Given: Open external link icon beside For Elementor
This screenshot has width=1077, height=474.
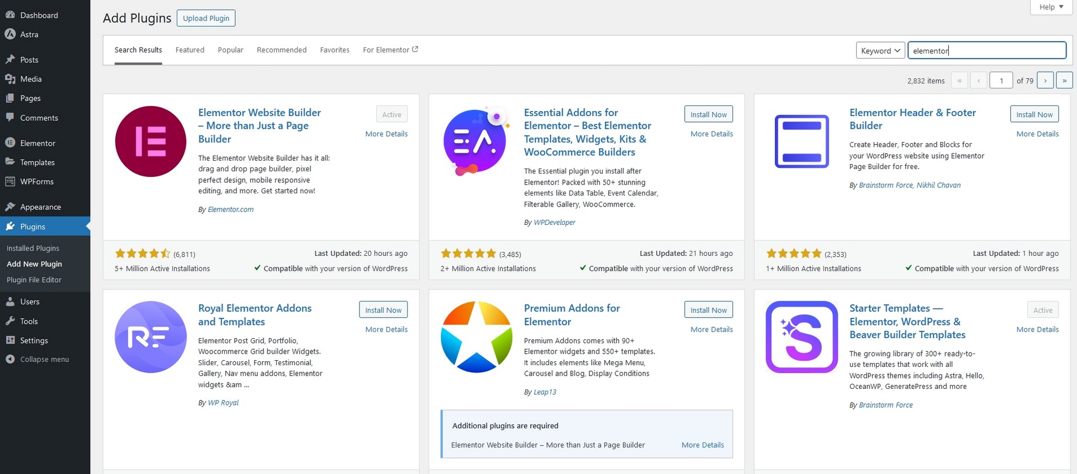Looking at the screenshot, I should tap(415, 49).
